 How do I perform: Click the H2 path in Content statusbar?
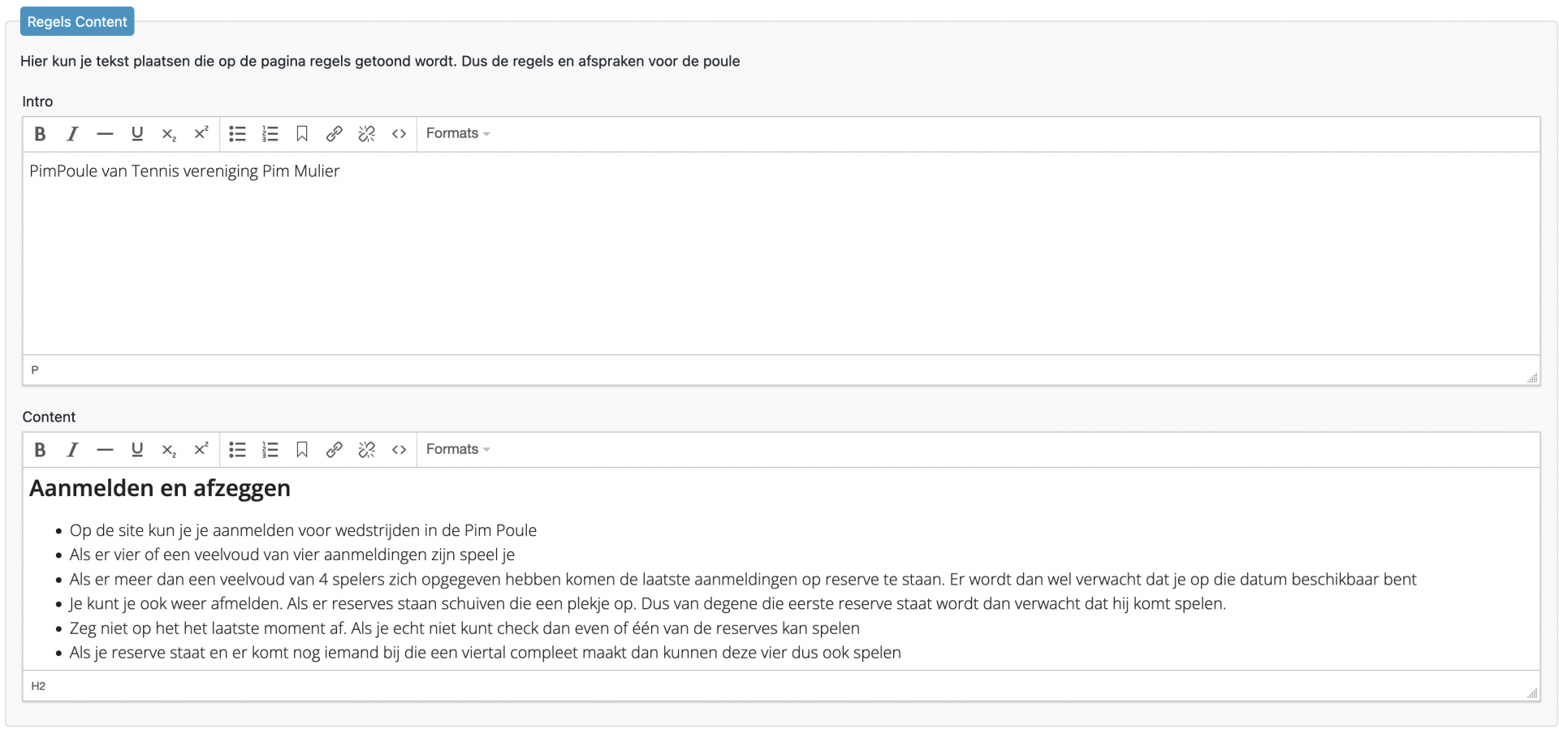click(38, 686)
